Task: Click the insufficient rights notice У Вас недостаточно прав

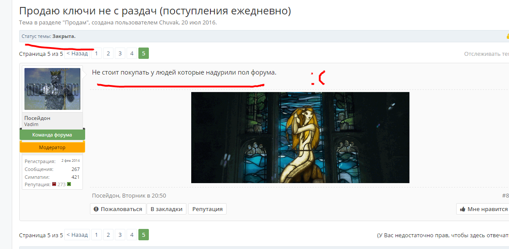Action: (x=443, y=235)
